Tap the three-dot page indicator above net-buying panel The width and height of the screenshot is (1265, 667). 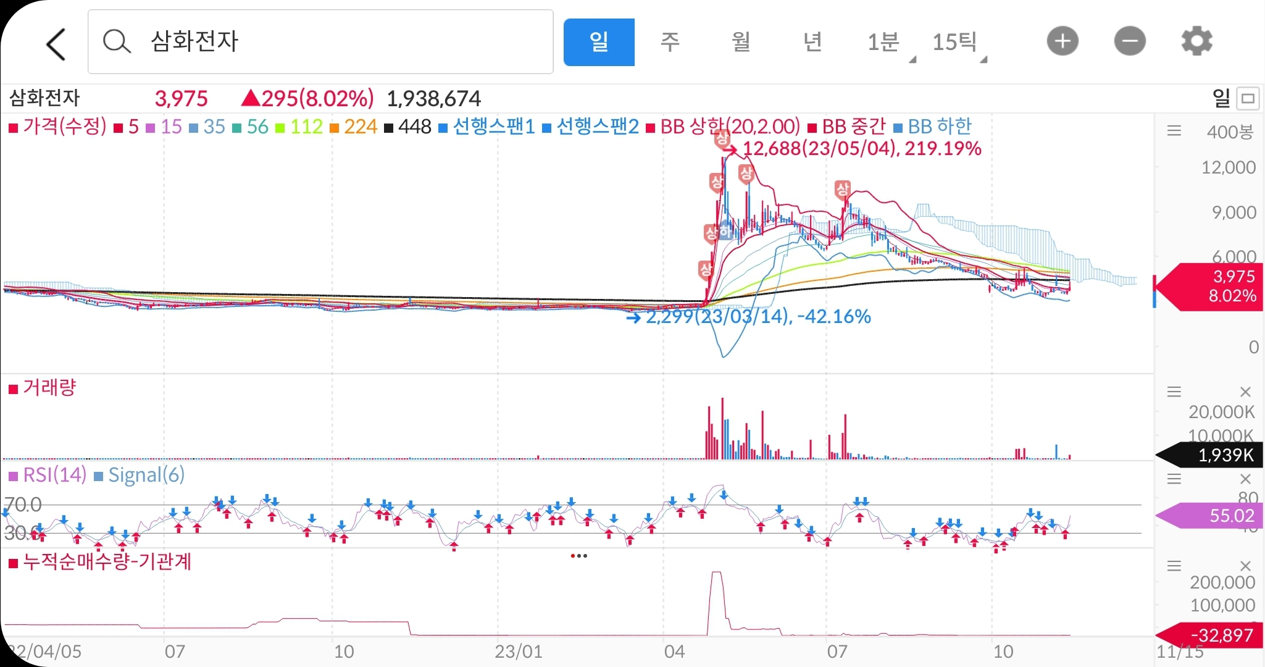pyautogui.click(x=579, y=556)
